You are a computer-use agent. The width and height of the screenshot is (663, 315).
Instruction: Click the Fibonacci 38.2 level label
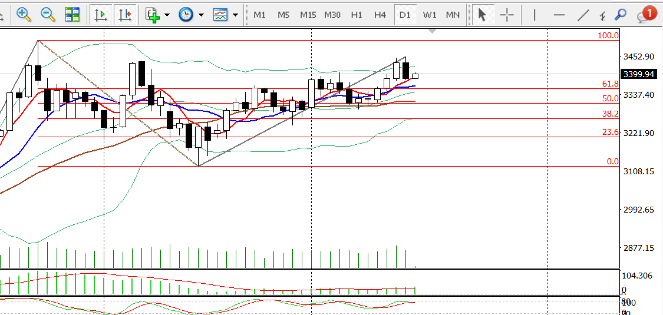tap(611, 114)
